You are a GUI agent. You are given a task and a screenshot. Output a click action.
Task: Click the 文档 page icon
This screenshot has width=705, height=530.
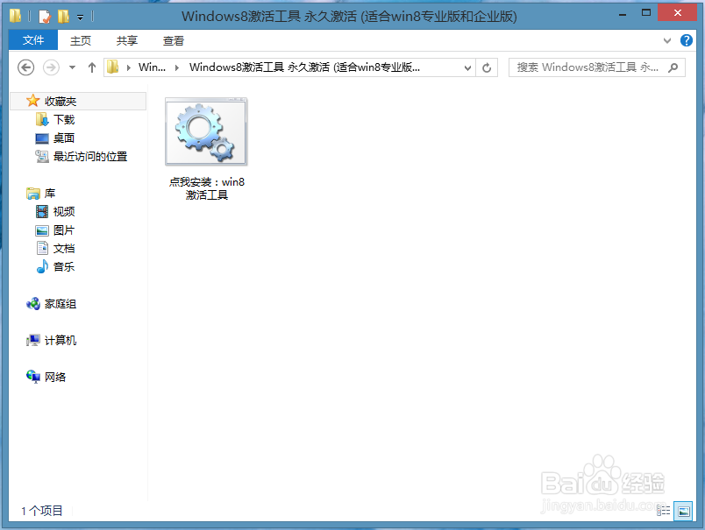42,248
